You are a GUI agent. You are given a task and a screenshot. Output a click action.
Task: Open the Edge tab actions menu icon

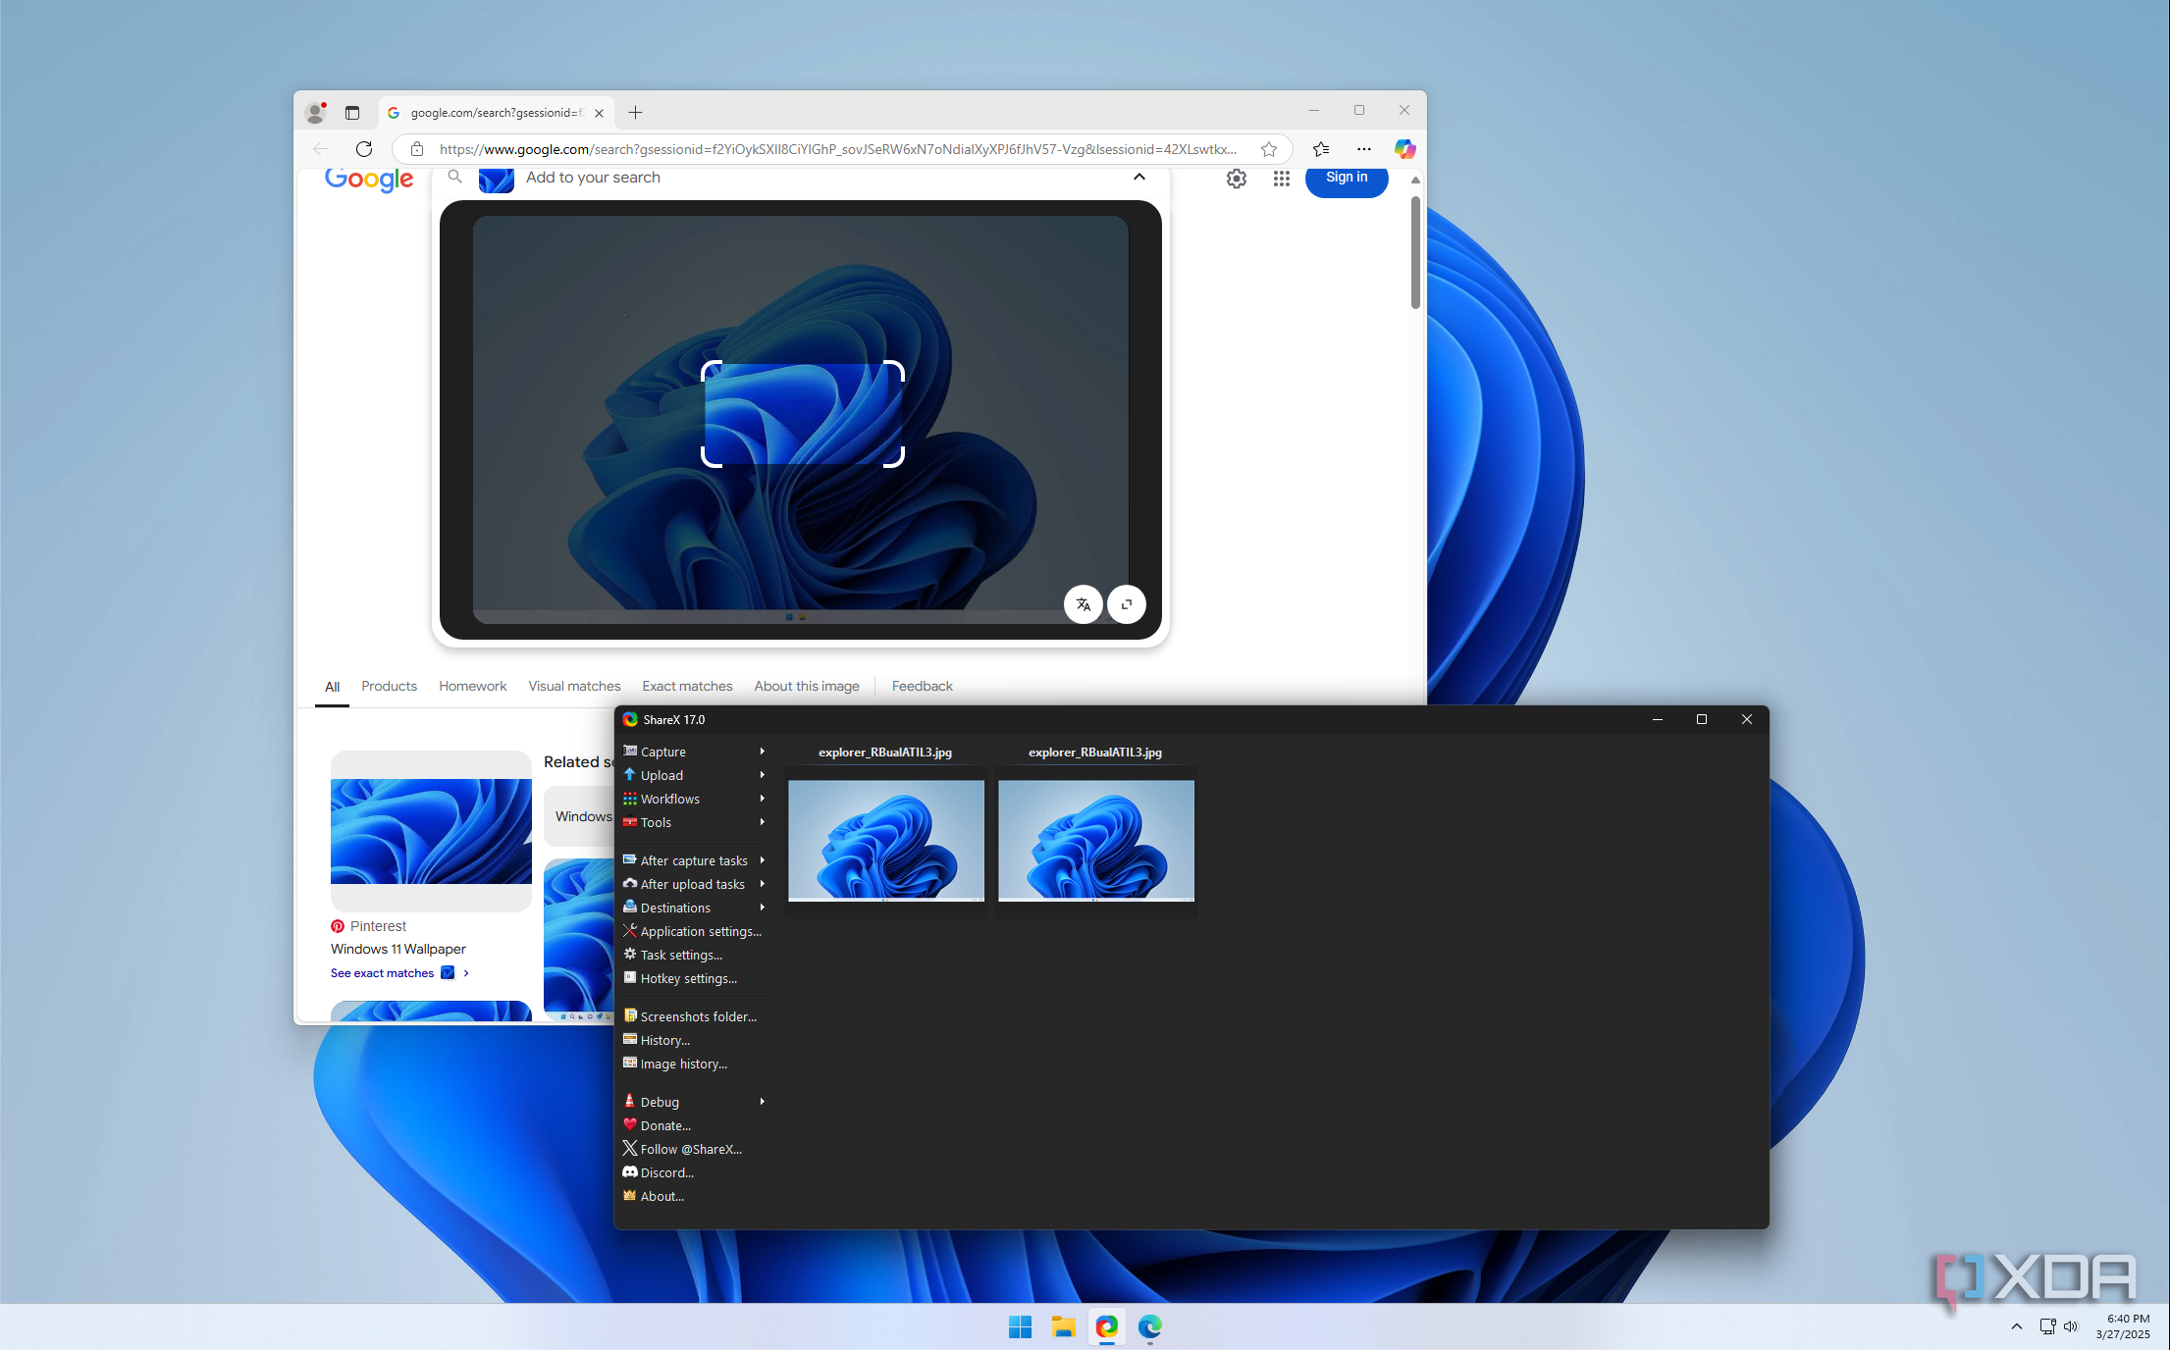click(x=352, y=113)
